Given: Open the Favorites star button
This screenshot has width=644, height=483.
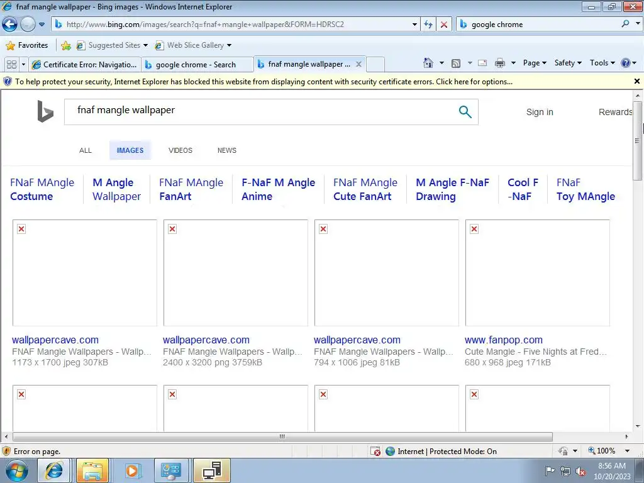Looking at the screenshot, I should pyautogui.click(x=27, y=45).
